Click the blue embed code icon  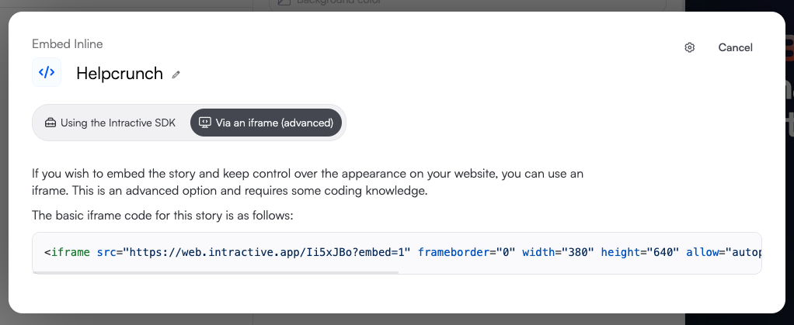[x=47, y=73]
